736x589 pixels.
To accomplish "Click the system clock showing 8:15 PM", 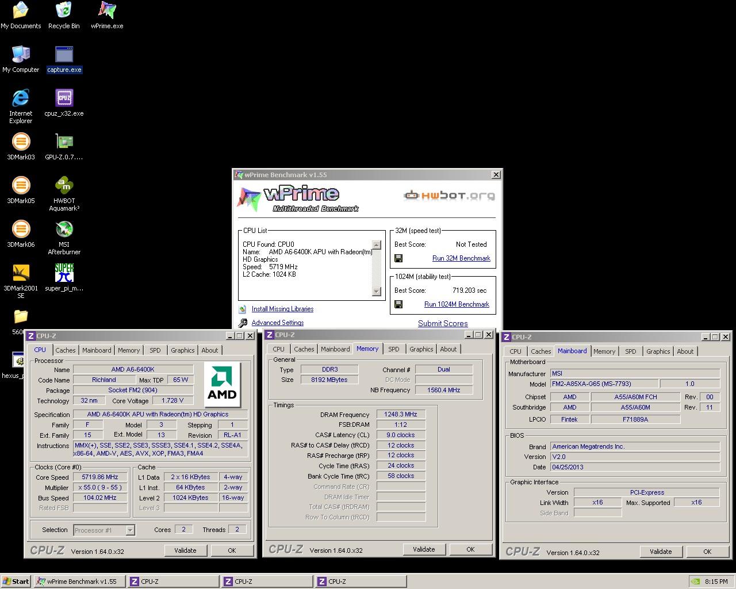I will [716, 582].
